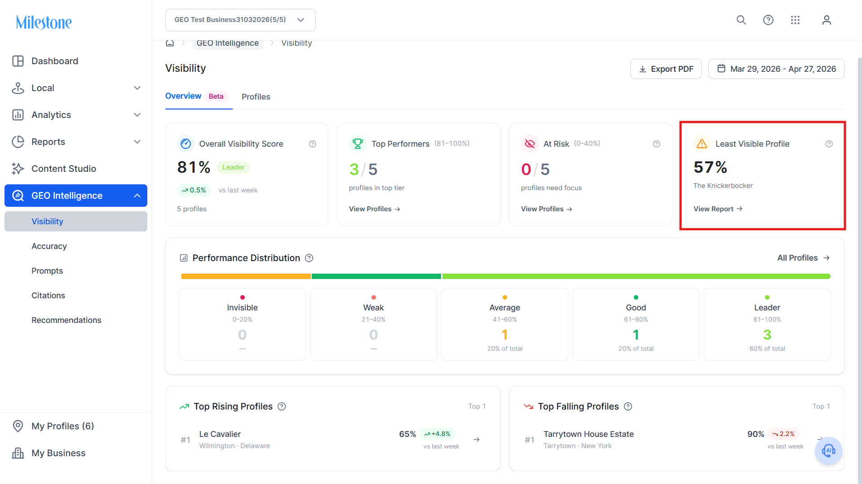Click the Export PDF button
Screen dimensions: 862x484
[666, 69]
